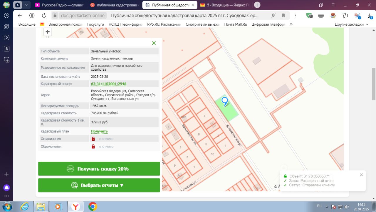Click the Обременения lock icon
Screen dimensions: 376x212
[93, 146]
